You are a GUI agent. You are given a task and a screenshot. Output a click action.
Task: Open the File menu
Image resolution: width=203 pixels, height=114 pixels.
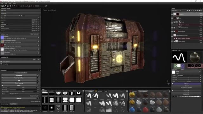tap(2, 3)
